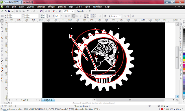Select the Basic Shapes tool
185x111 pixels.
(x=2, y=51)
